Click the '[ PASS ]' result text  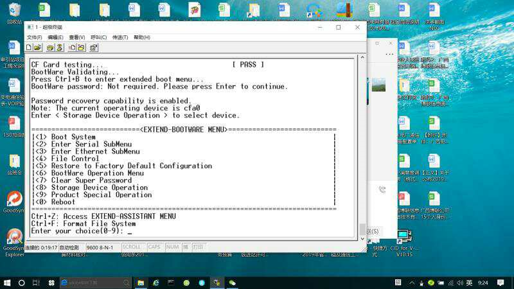(248, 65)
